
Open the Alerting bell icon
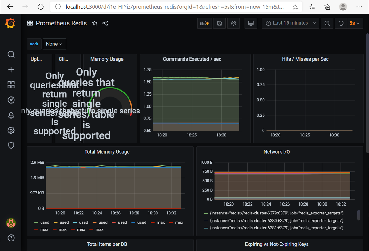(11, 115)
